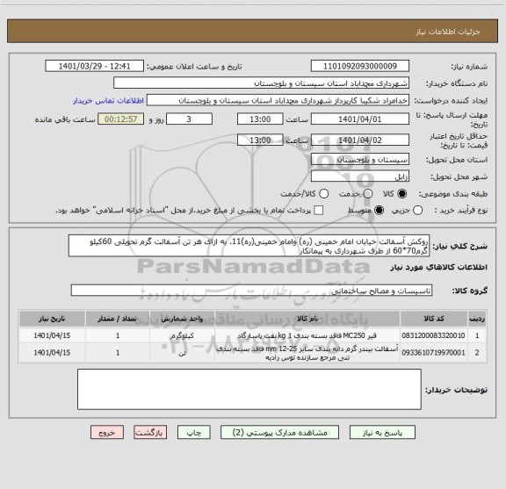The width and height of the screenshot is (506, 489).
Task: Click the خروج exit button
Action: coord(107,432)
